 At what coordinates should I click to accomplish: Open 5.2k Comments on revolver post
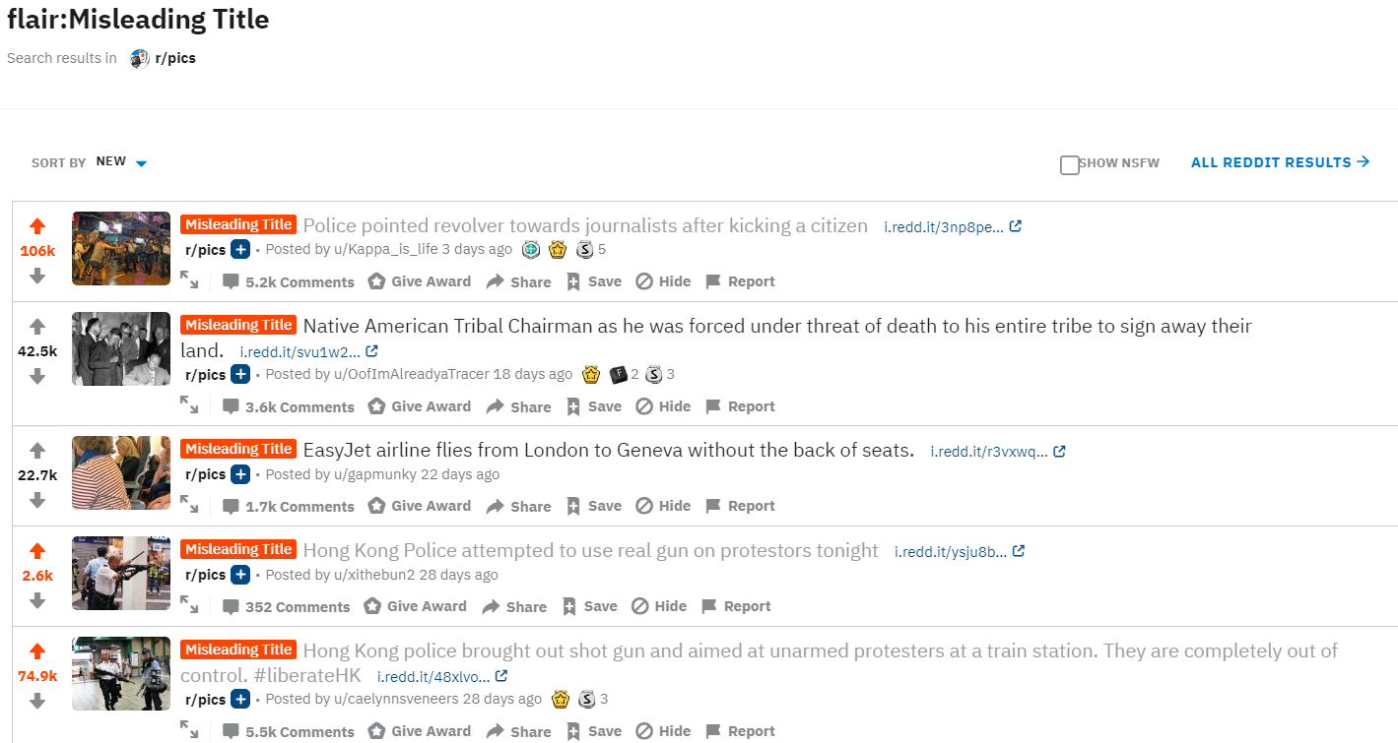[289, 281]
